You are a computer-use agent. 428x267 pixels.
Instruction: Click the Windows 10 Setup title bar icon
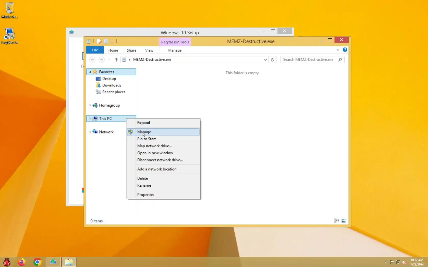72,32
